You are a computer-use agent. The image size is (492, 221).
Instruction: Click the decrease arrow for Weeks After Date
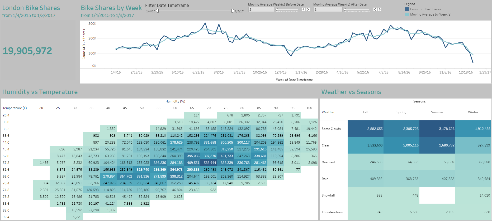pyautogui.click(x=375, y=9)
